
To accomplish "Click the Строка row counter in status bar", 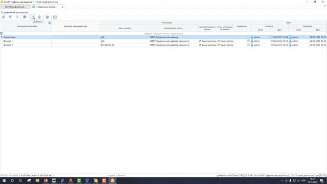I will click(x=117, y=176).
